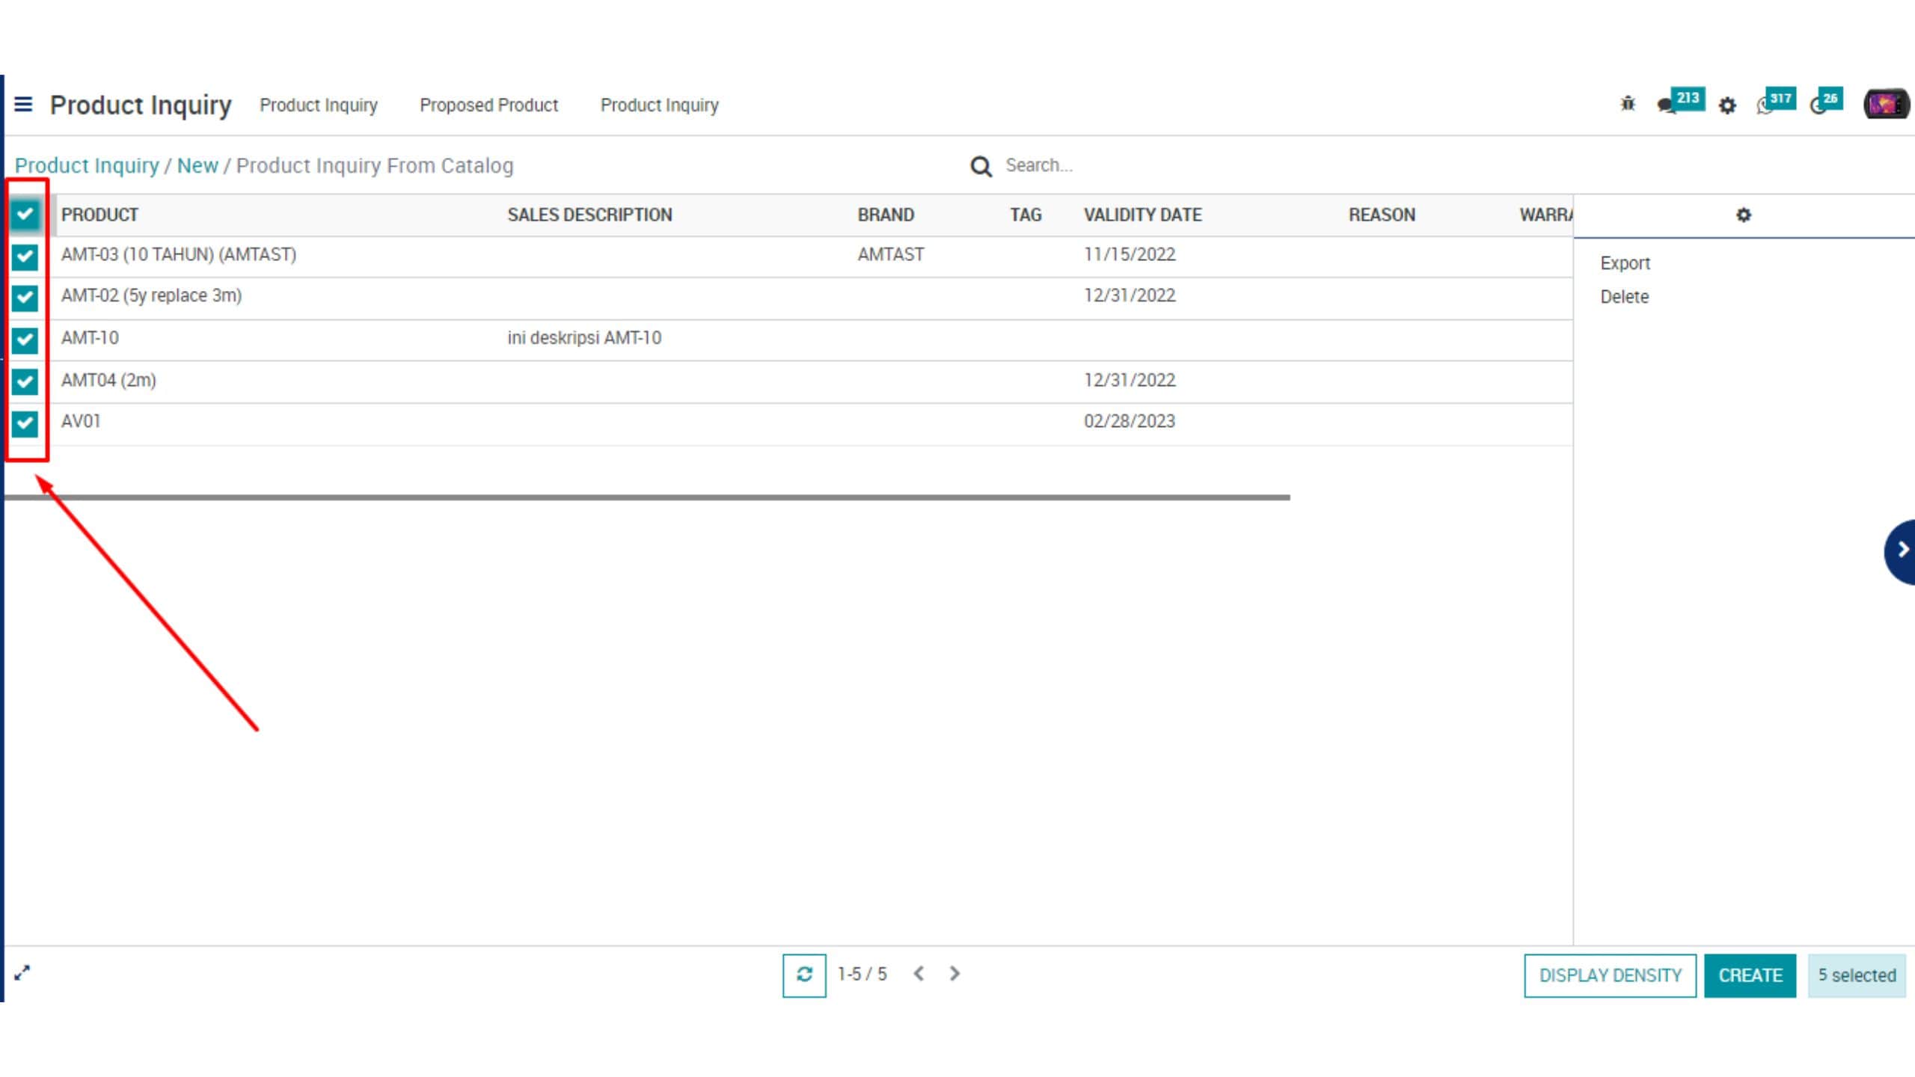Click the debug bug icon
The image size is (1915, 1077).
pyautogui.click(x=1628, y=104)
